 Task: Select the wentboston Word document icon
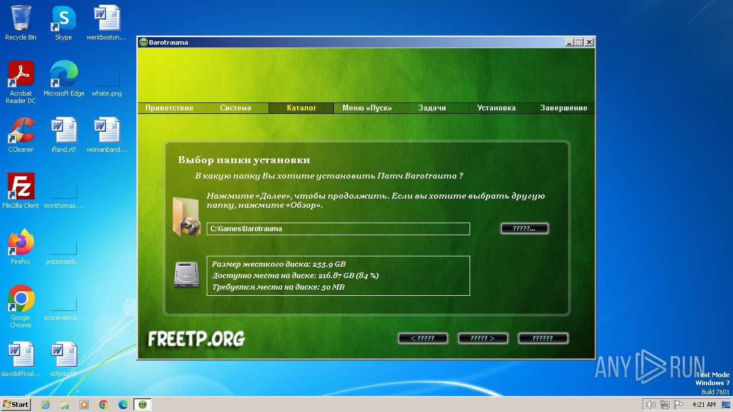click(x=107, y=23)
